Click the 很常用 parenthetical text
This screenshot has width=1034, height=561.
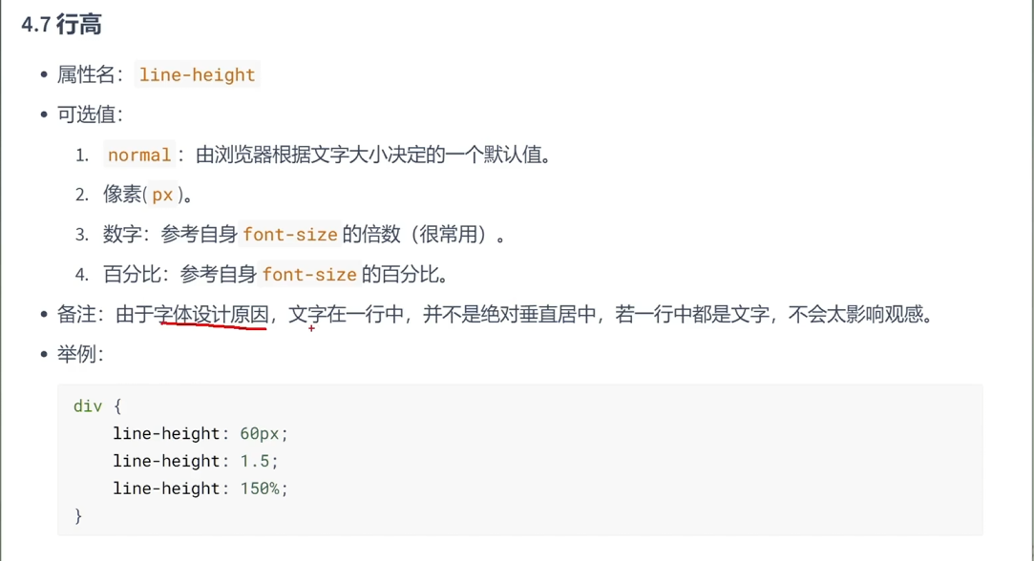(x=450, y=234)
